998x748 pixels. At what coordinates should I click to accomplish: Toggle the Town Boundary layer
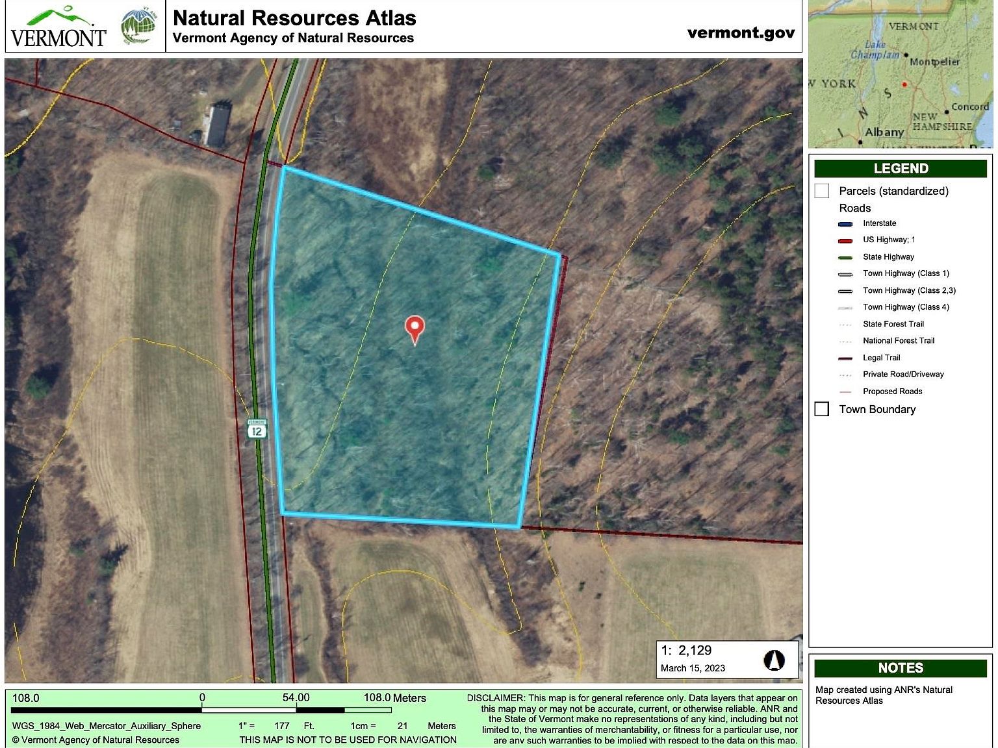(x=822, y=409)
